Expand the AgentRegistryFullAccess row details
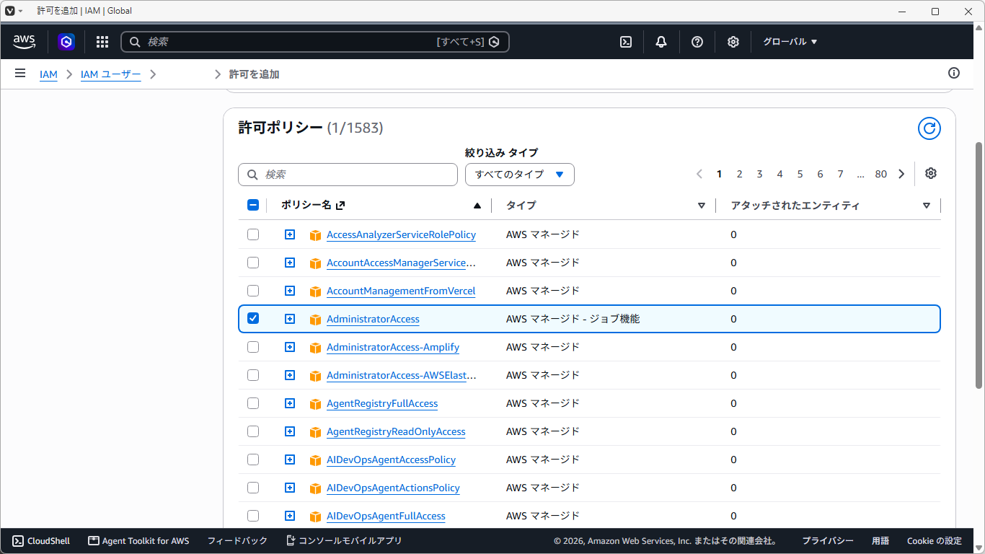Viewport: 985px width, 554px height. click(290, 403)
